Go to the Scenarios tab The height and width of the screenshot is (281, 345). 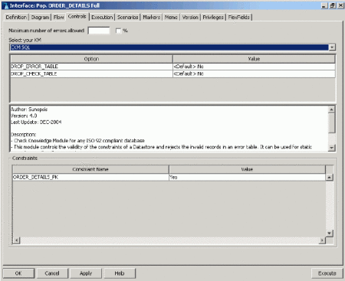pyautogui.click(x=127, y=18)
